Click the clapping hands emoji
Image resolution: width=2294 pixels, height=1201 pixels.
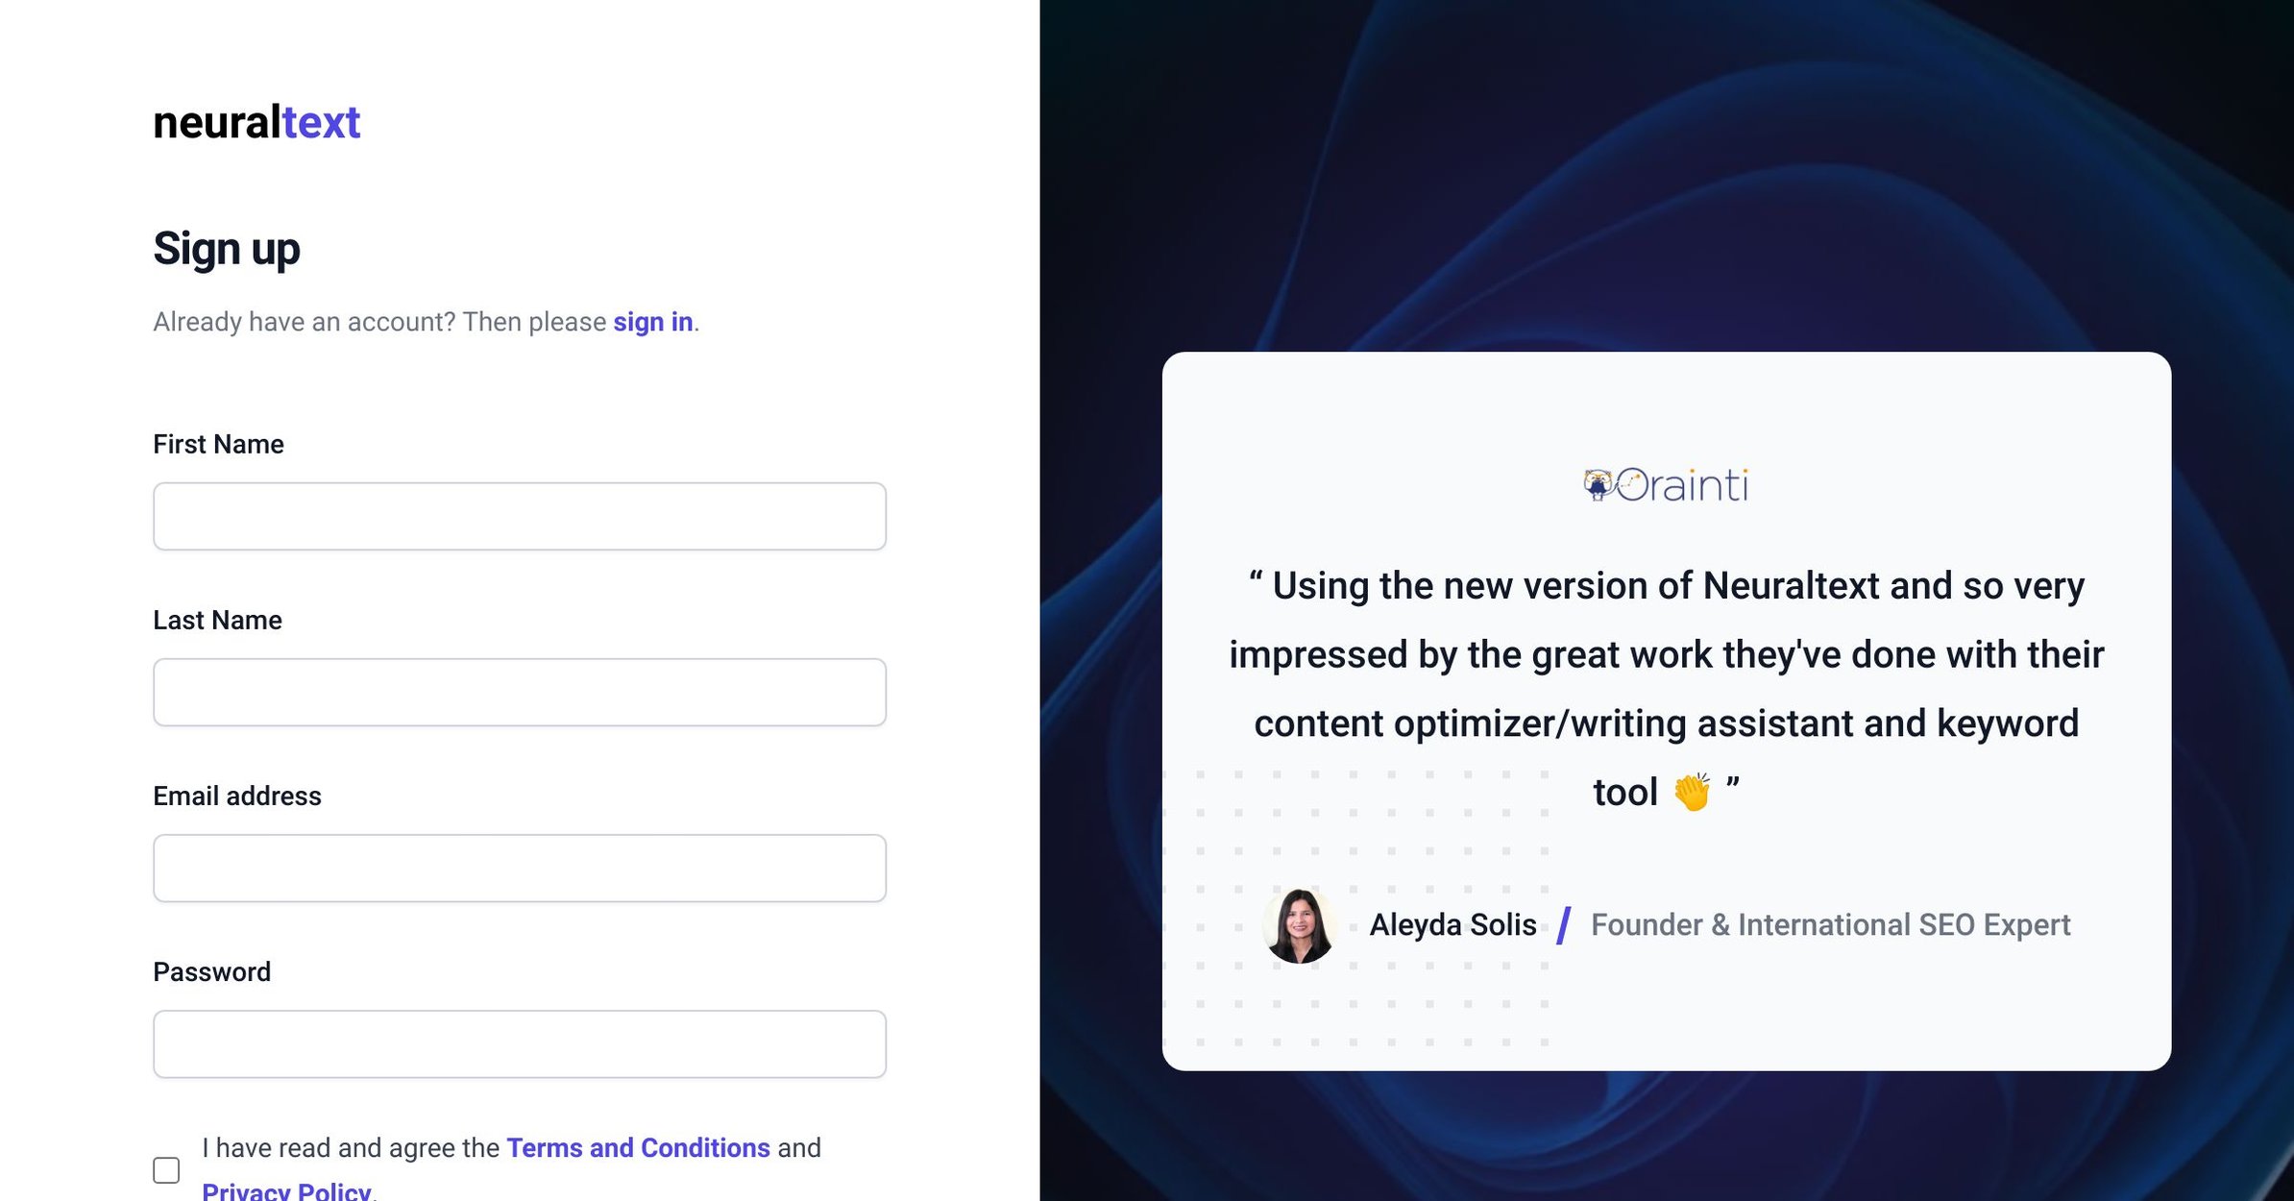pos(1692,793)
